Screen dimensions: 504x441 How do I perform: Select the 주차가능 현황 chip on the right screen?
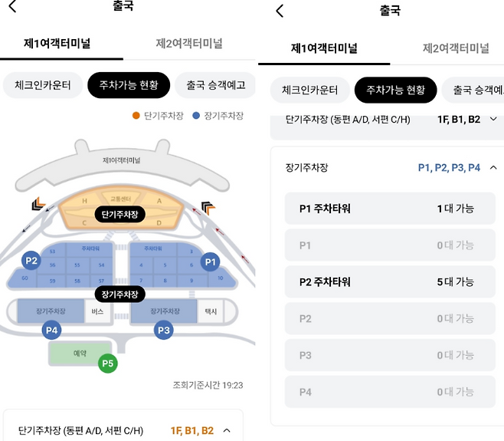[395, 90]
